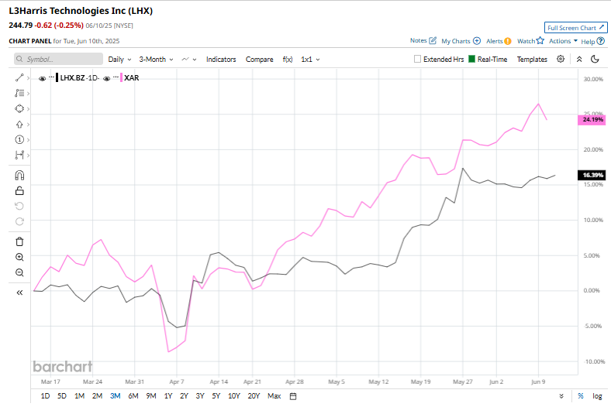This screenshot has height=407, width=611.
Task: Click the Symbol search field
Action: pyautogui.click(x=59, y=59)
